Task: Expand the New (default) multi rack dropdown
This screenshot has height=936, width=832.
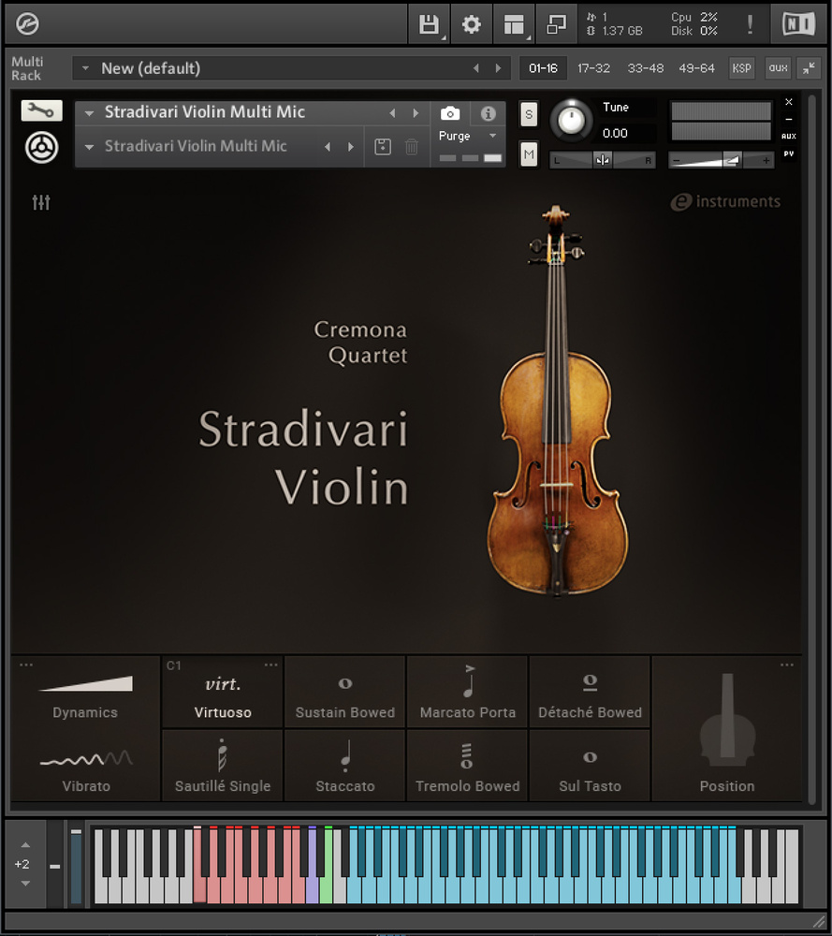Action: (x=87, y=68)
